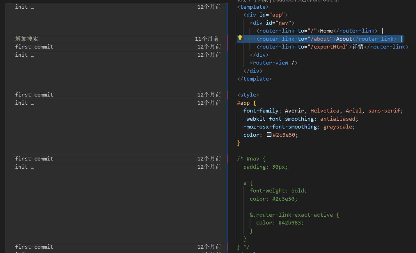Click the grayscale value
This screenshot has height=253, width=416.
pyautogui.click(x=338, y=127)
